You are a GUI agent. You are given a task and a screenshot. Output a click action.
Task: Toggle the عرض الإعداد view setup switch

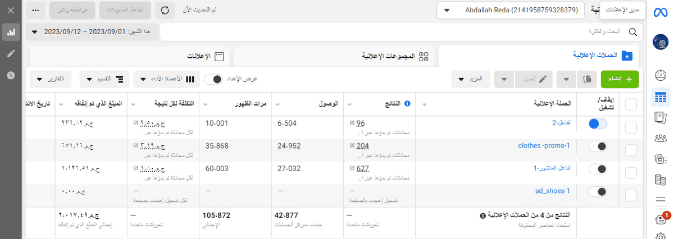click(x=213, y=80)
